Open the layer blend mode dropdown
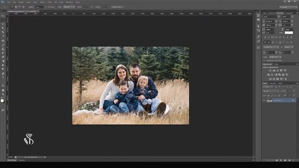The width and height of the screenshot is (299, 168). (x=271, y=91)
